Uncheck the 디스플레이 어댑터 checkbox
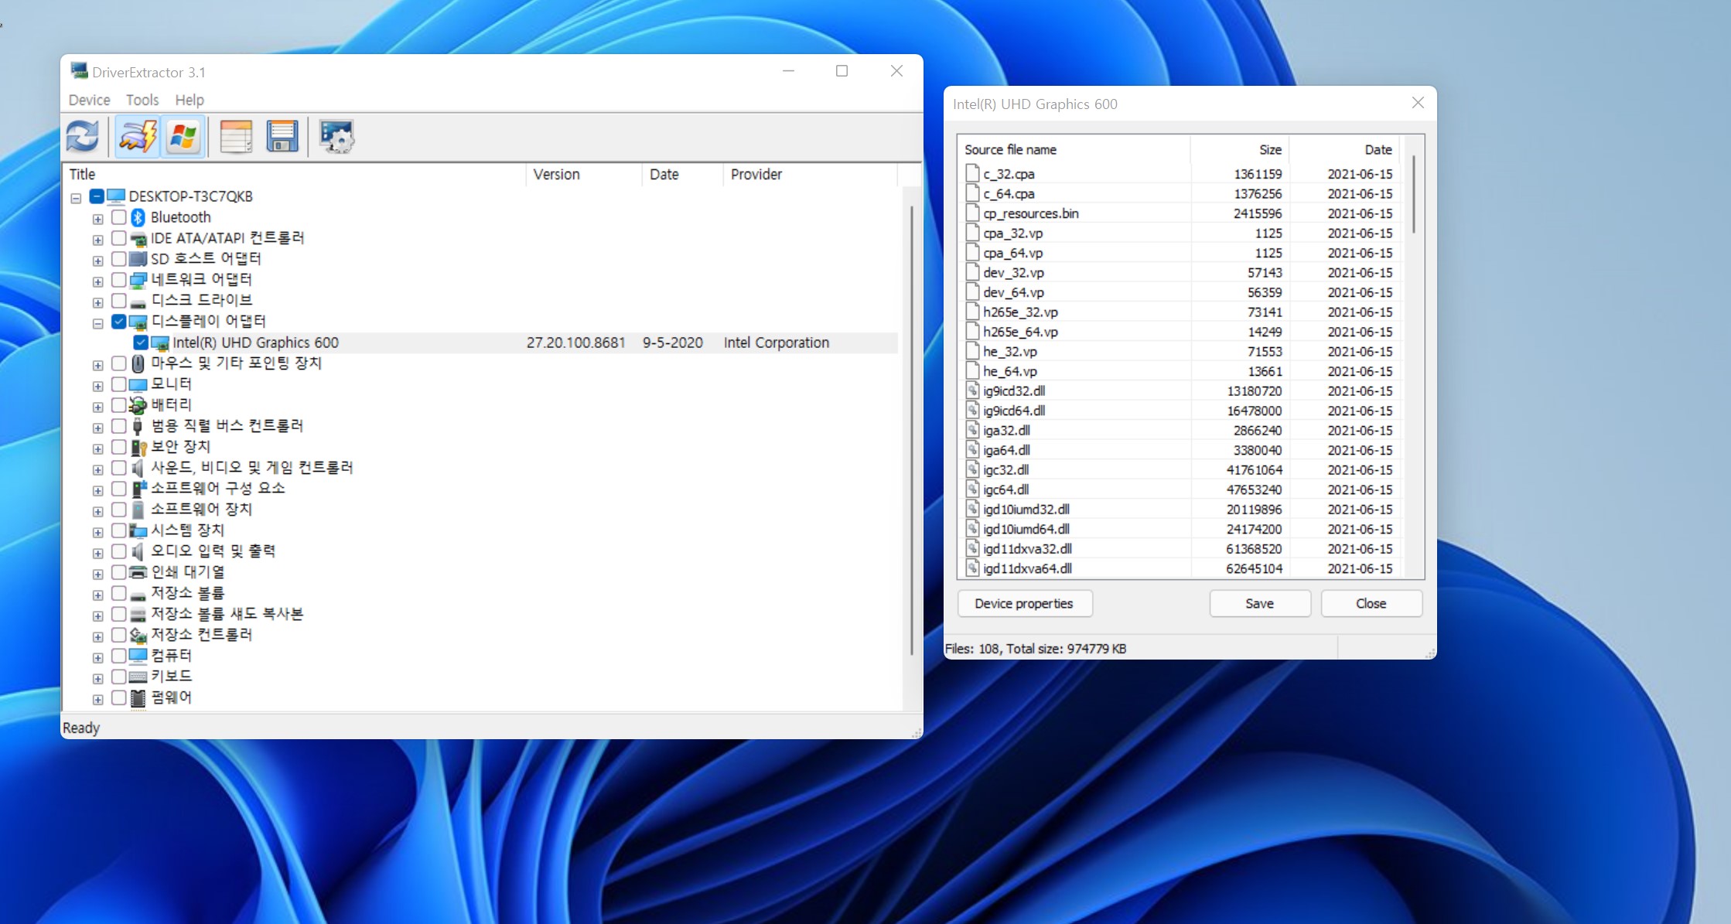Viewport: 1731px width, 924px height. coord(118,321)
